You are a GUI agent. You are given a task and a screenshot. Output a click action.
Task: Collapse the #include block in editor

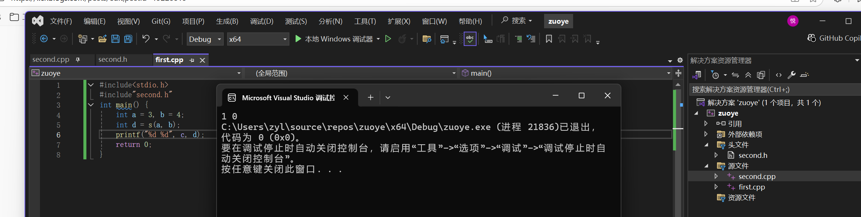click(91, 85)
